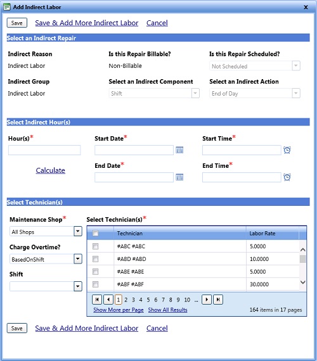This screenshot has height=361, width=317.
Task: Open the Indirect Component dropdown
Action: click(195, 93)
